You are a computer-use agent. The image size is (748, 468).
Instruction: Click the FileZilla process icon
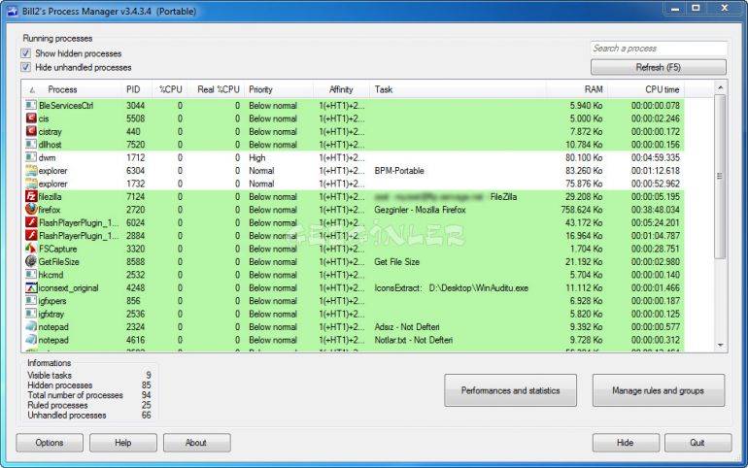point(31,196)
